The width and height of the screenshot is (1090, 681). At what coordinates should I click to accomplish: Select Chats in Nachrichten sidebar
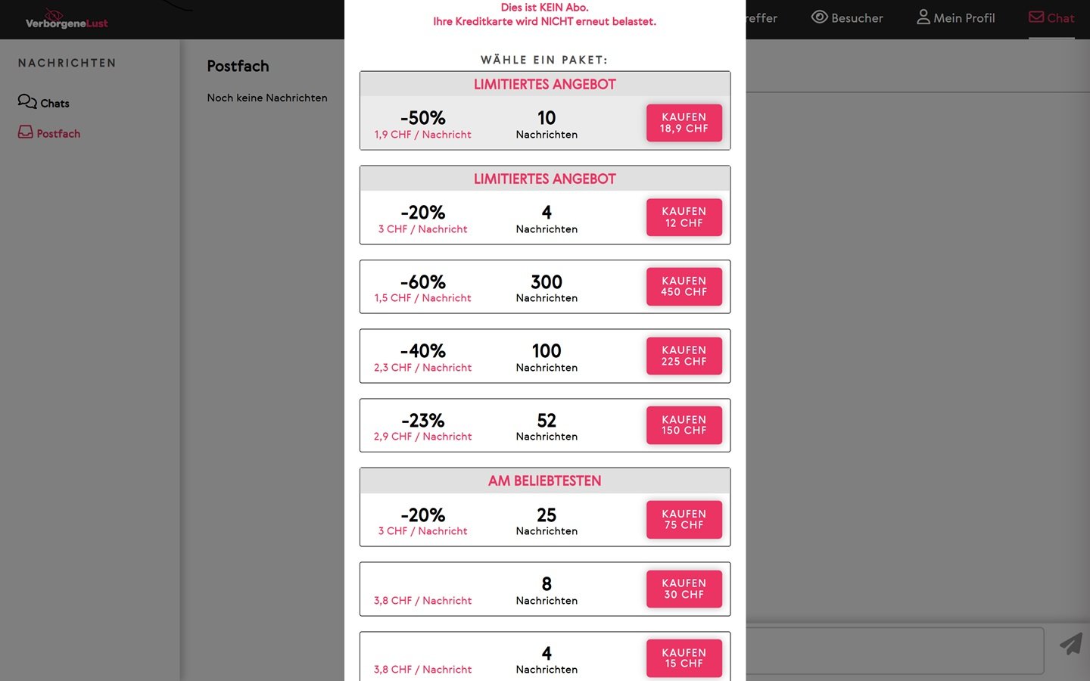click(44, 102)
